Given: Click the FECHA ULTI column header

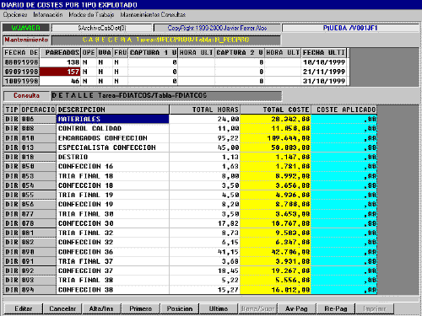Looking at the screenshot, I should [324, 53].
